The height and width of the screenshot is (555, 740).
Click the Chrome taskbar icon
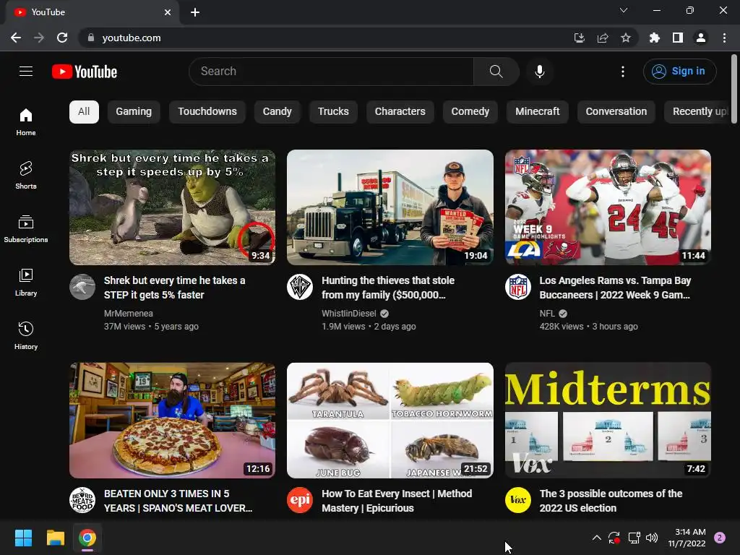click(x=87, y=538)
